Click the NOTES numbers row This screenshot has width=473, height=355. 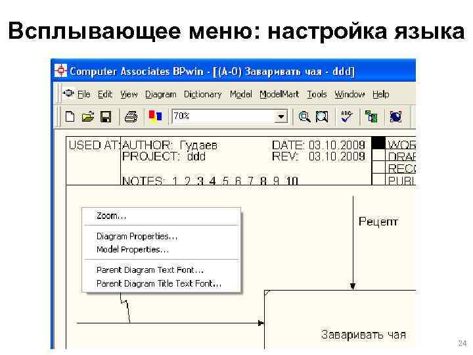210,181
